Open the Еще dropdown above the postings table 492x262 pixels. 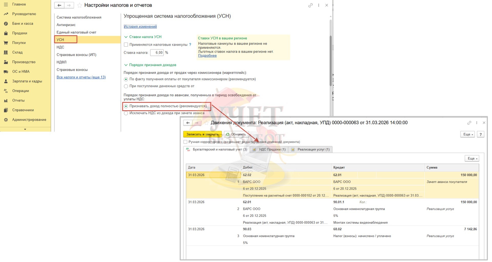[471, 159]
